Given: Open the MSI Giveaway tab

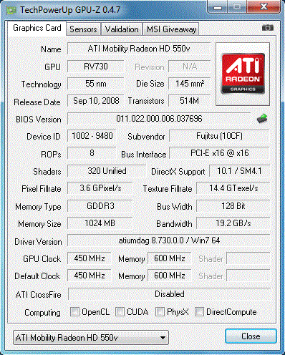Looking at the screenshot, I should pyautogui.click(x=171, y=29).
